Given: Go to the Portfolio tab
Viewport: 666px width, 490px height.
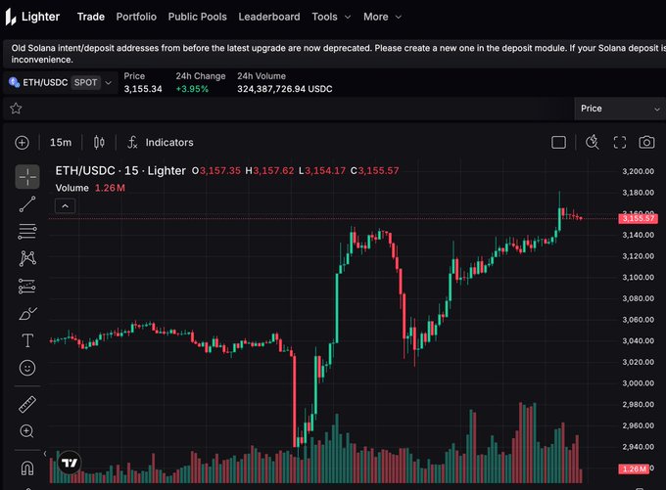Looking at the screenshot, I should click(x=136, y=17).
